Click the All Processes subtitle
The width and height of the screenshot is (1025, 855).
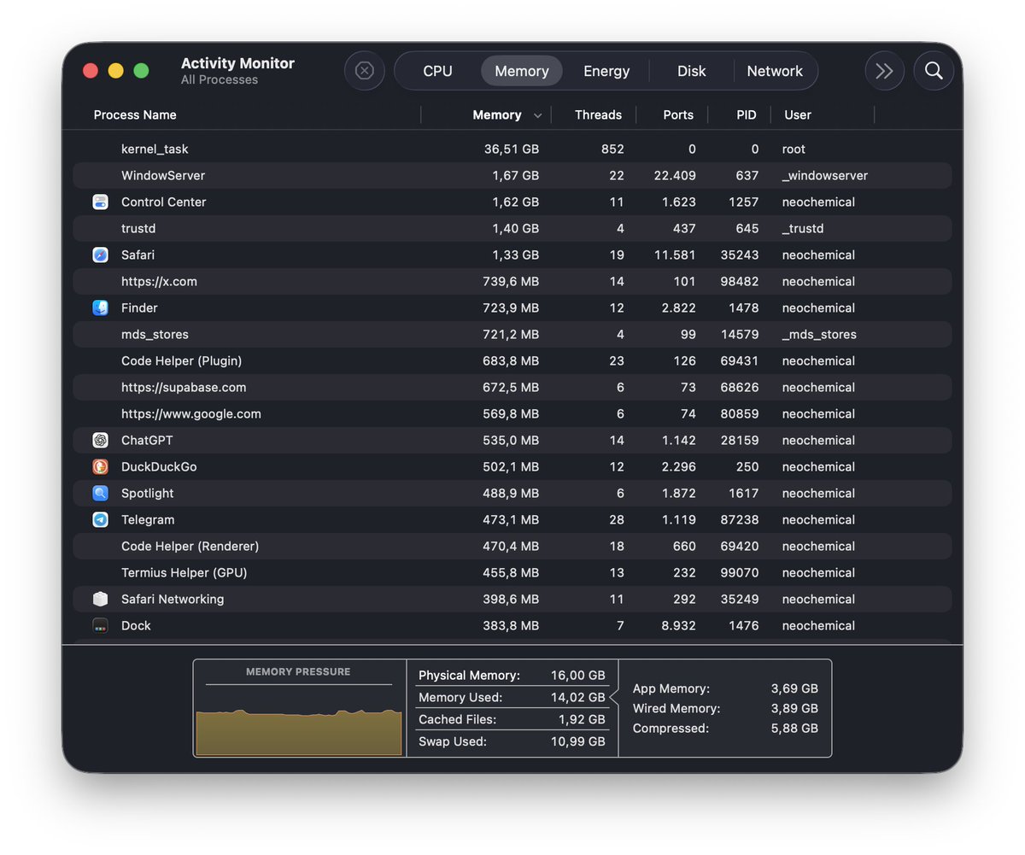click(x=220, y=80)
